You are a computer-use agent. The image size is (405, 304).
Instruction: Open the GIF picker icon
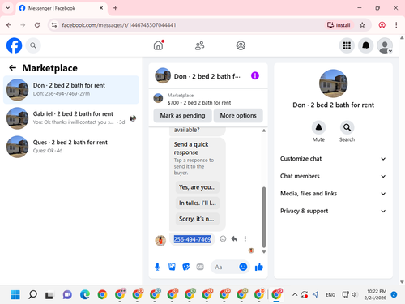tap(200, 267)
